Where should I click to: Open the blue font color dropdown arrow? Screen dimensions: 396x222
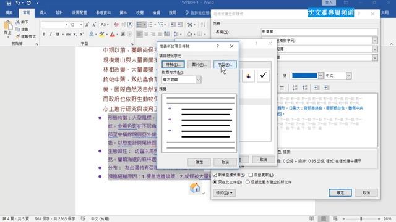click(x=321, y=75)
